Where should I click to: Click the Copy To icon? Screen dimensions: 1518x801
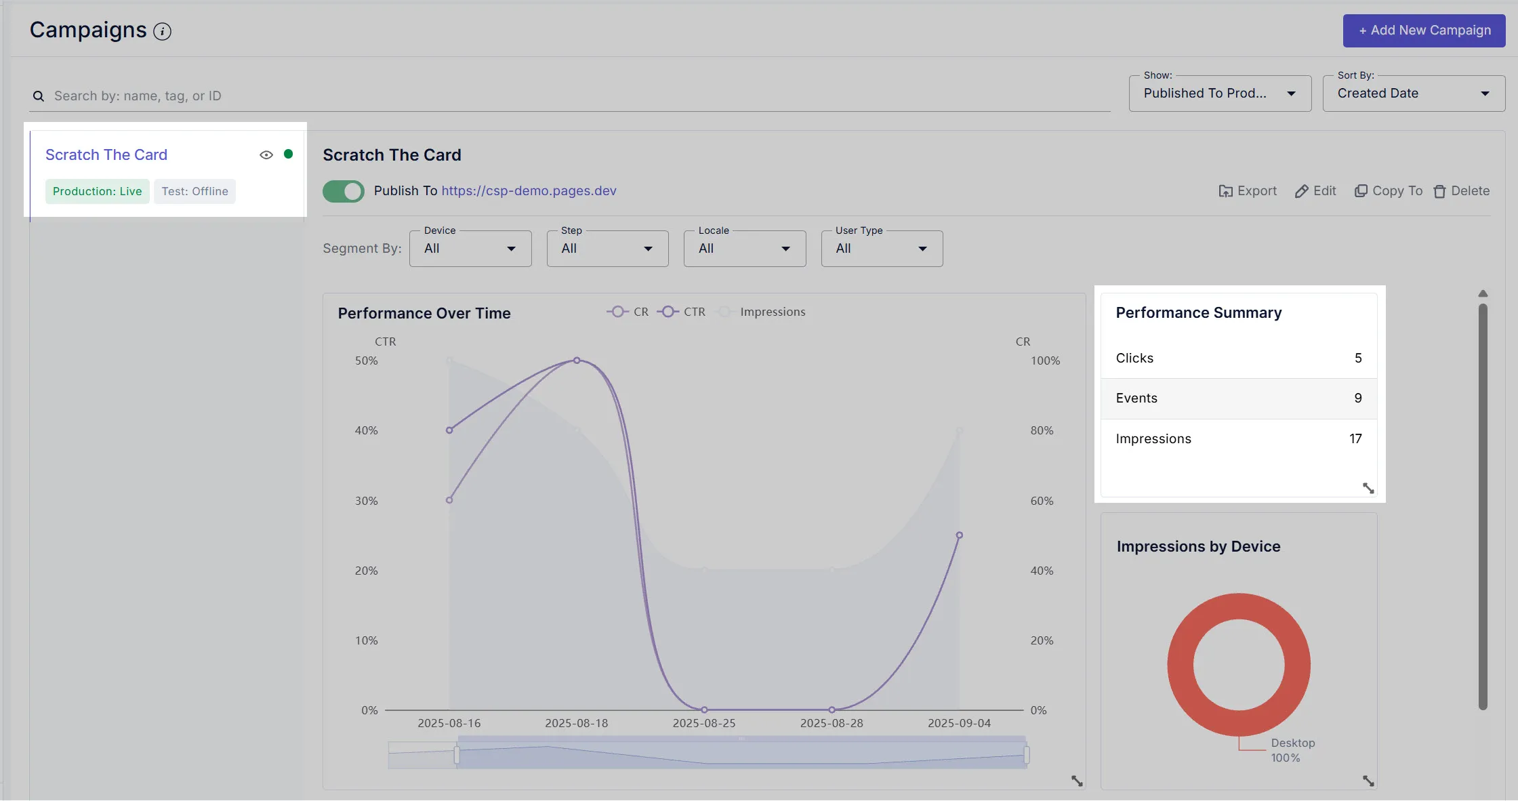click(1360, 191)
